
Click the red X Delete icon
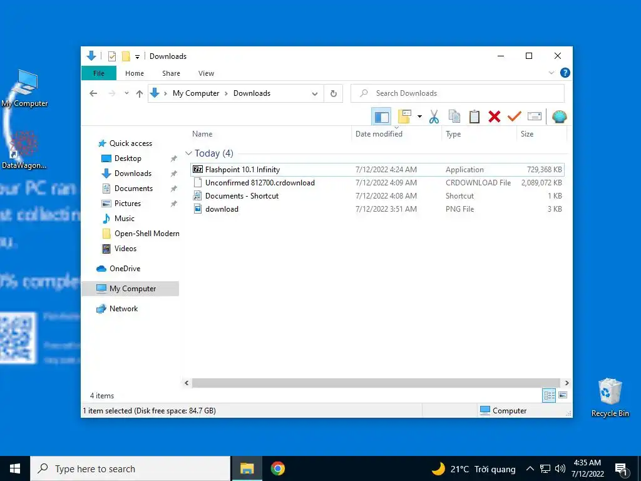coord(495,117)
